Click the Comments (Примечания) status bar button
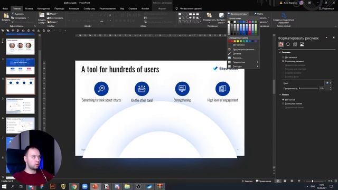This screenshot has height=190, width=338. (264, 181)
